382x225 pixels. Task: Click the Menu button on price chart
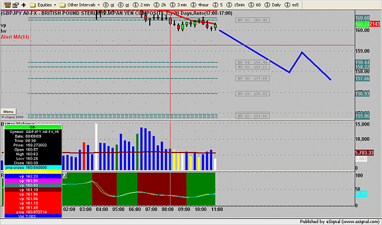[x=9, y=112]
